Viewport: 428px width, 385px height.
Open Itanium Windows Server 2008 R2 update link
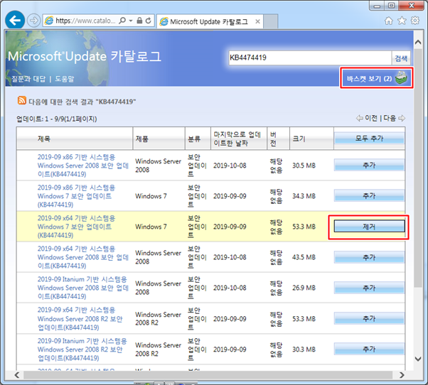[x=82, y=349]
